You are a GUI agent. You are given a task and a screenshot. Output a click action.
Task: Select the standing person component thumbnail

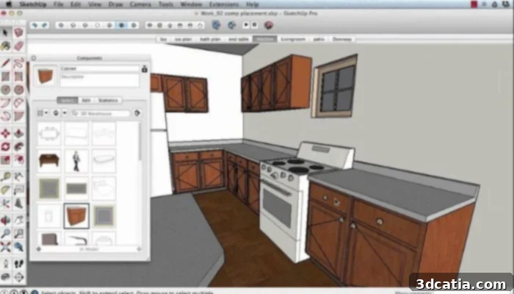pyautogui.click(x=76, y=161)
